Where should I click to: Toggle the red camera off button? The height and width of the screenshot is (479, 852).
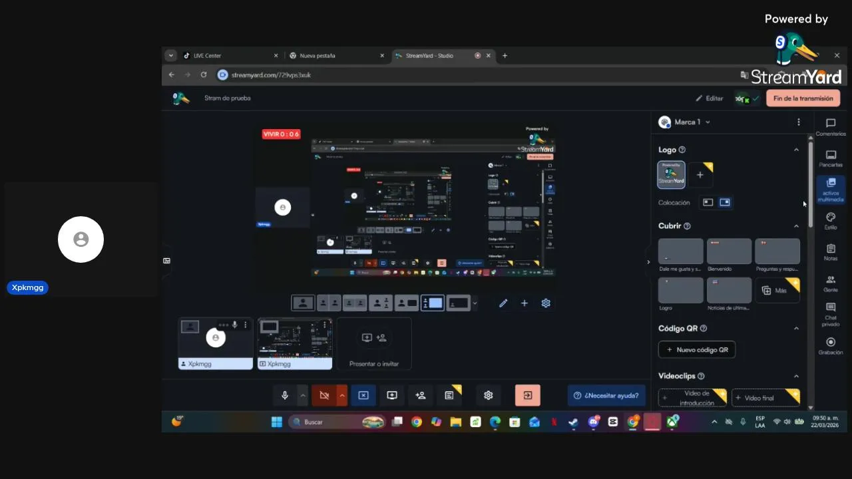(324, 395)
